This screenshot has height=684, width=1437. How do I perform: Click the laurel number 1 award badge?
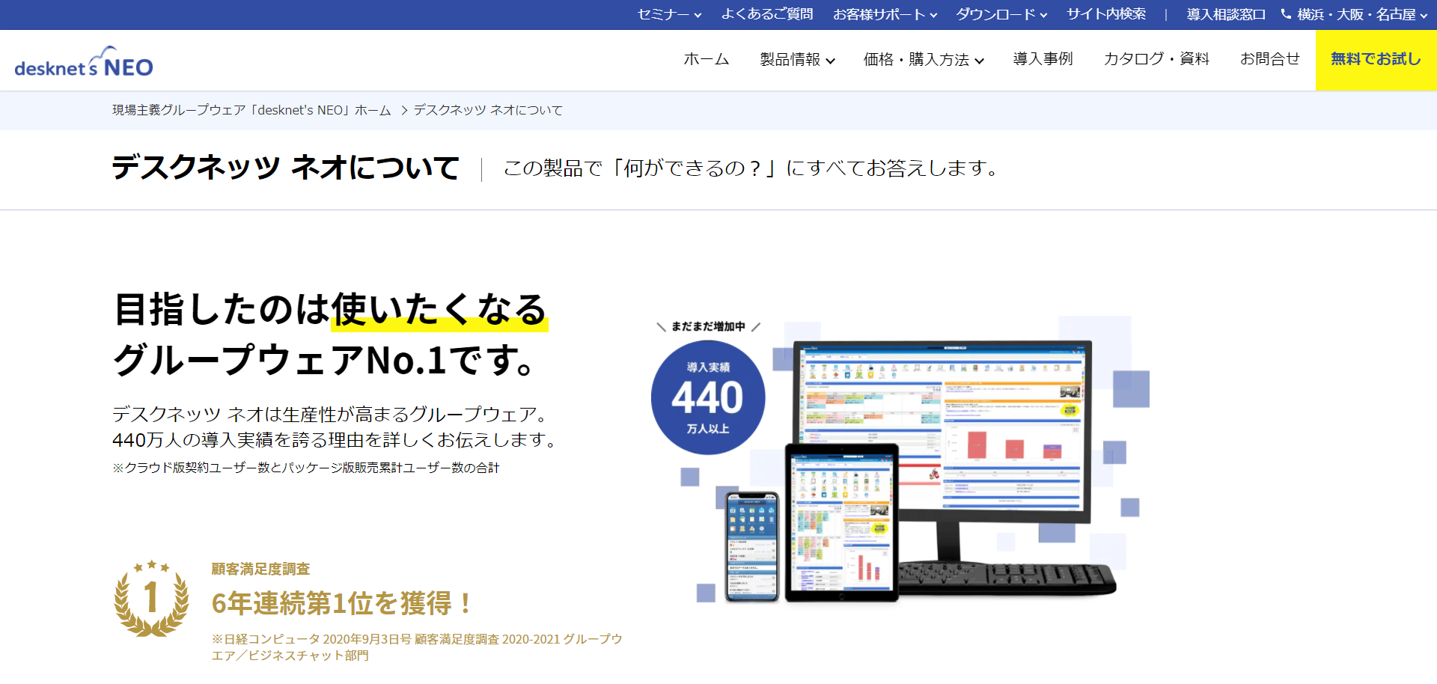(151, 599)
